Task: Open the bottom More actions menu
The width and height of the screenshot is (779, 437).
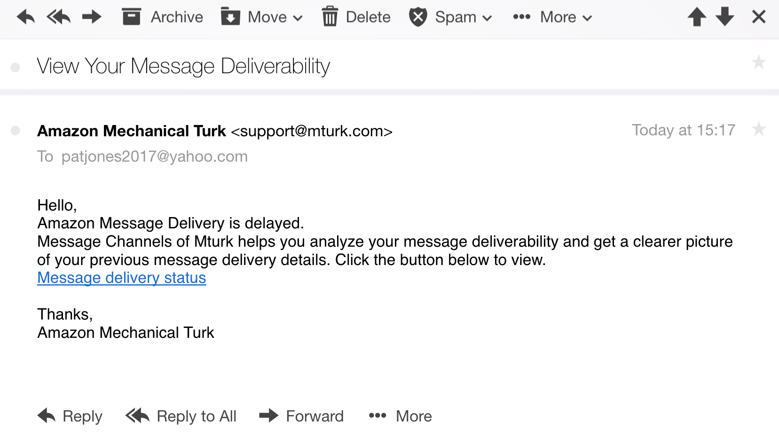Action: point(400,416)
